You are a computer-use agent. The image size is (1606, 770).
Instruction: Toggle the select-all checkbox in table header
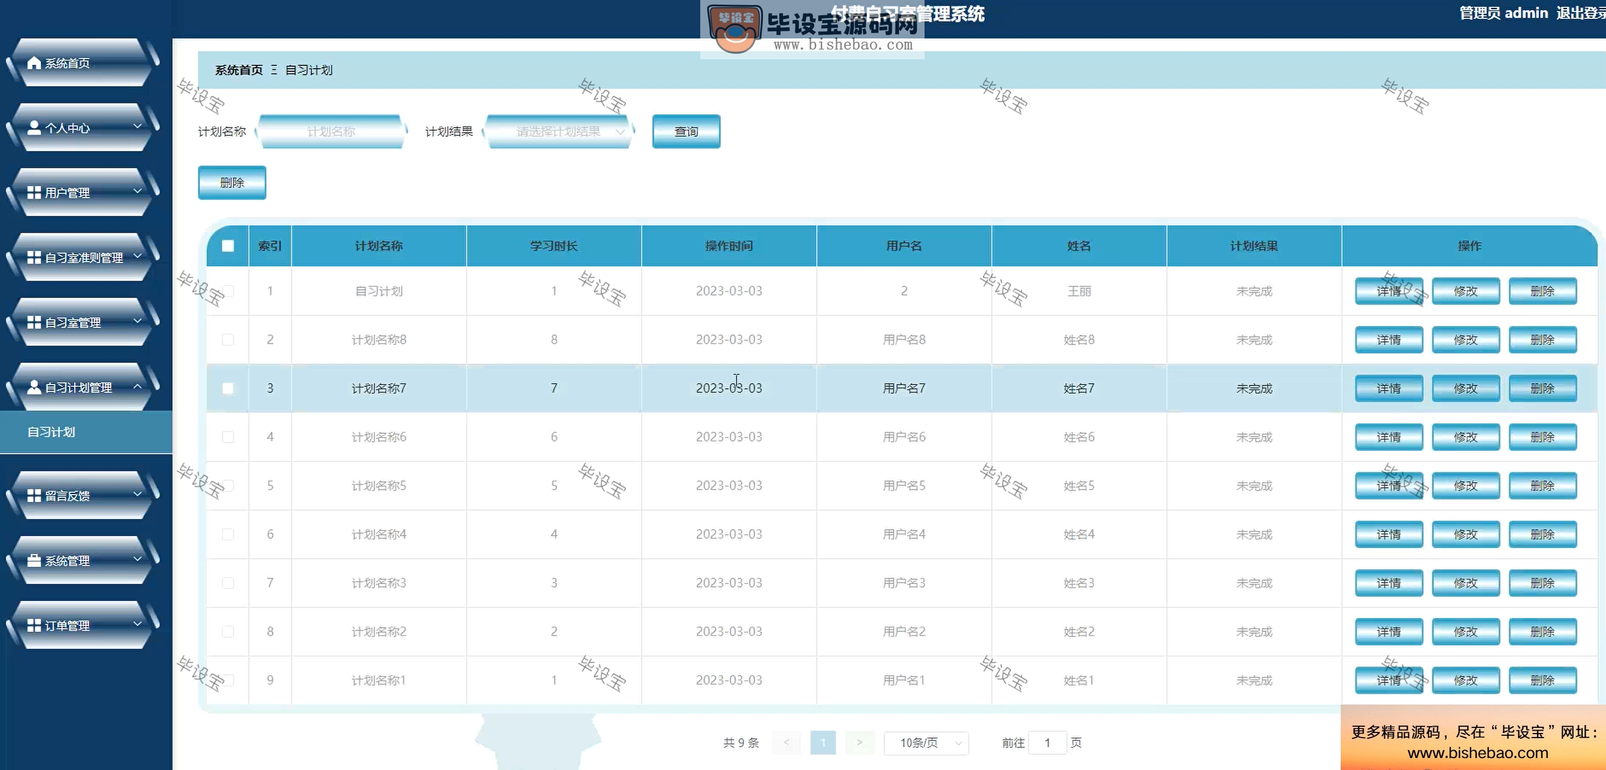pyautogui.click(x=228, y=246)
